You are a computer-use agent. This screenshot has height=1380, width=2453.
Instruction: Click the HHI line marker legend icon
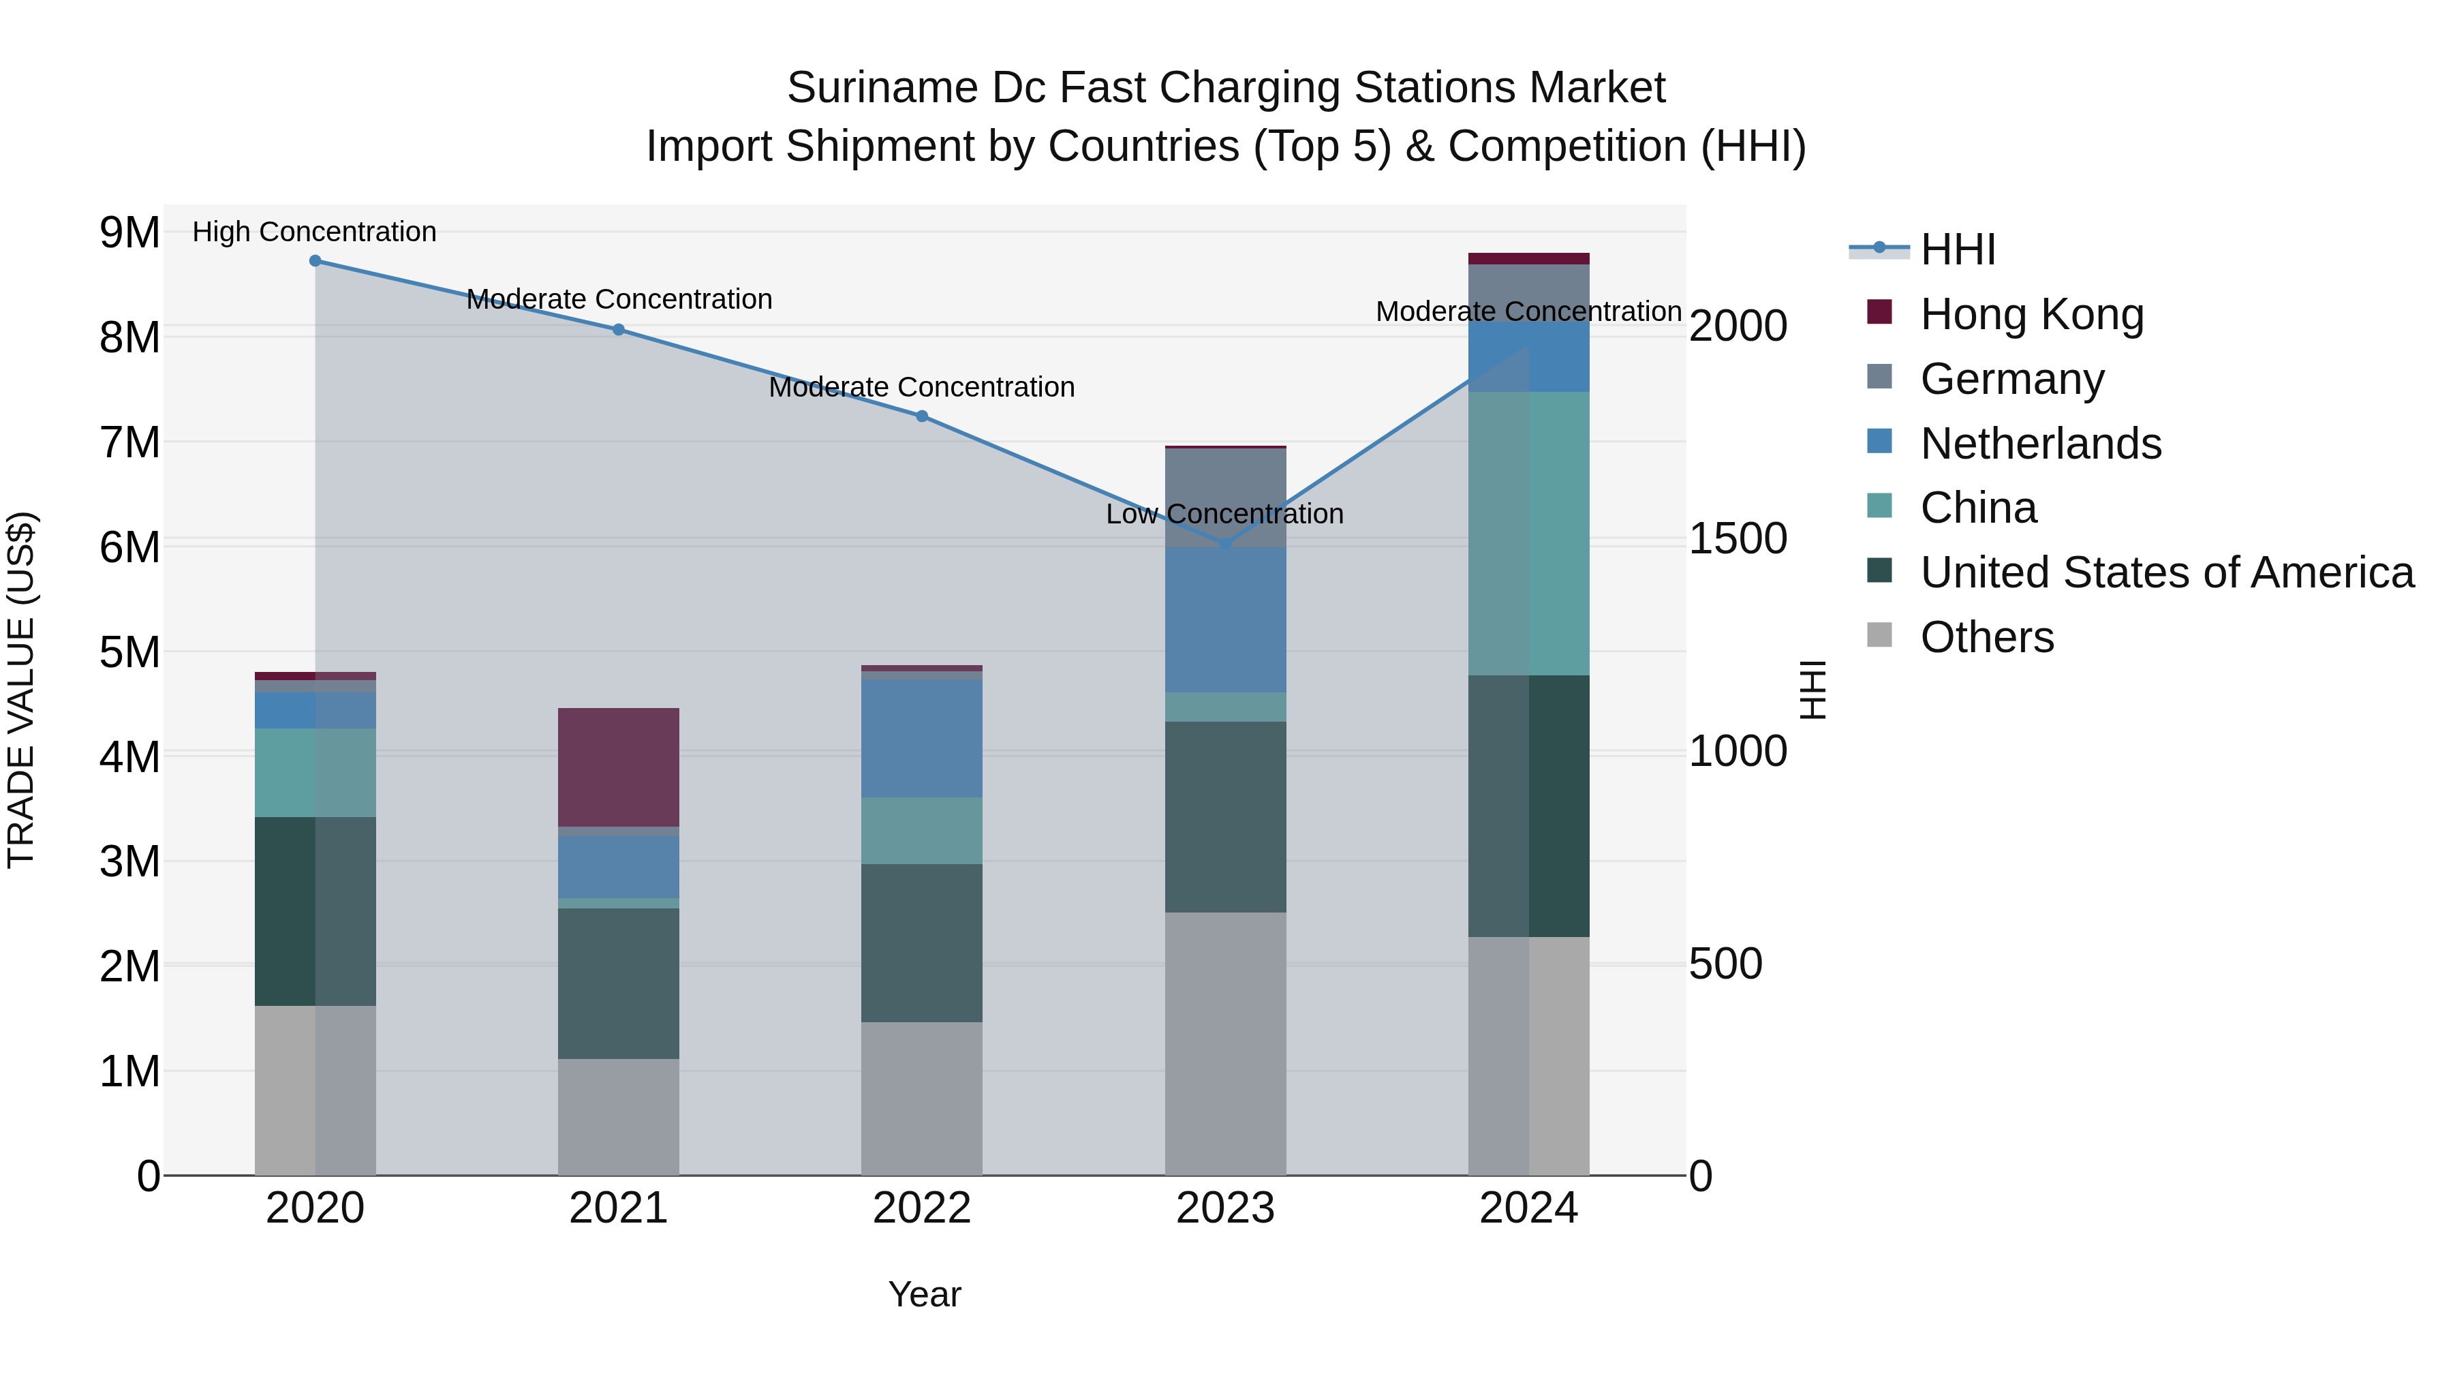(x=1879, y=247)
